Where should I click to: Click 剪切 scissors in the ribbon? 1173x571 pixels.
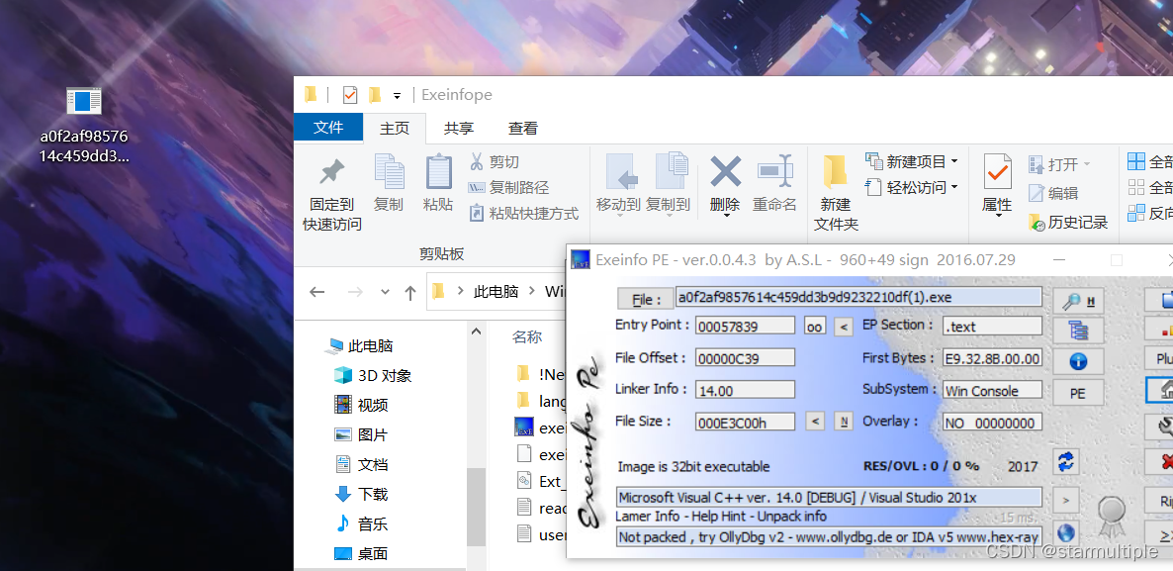pos(496,161)
